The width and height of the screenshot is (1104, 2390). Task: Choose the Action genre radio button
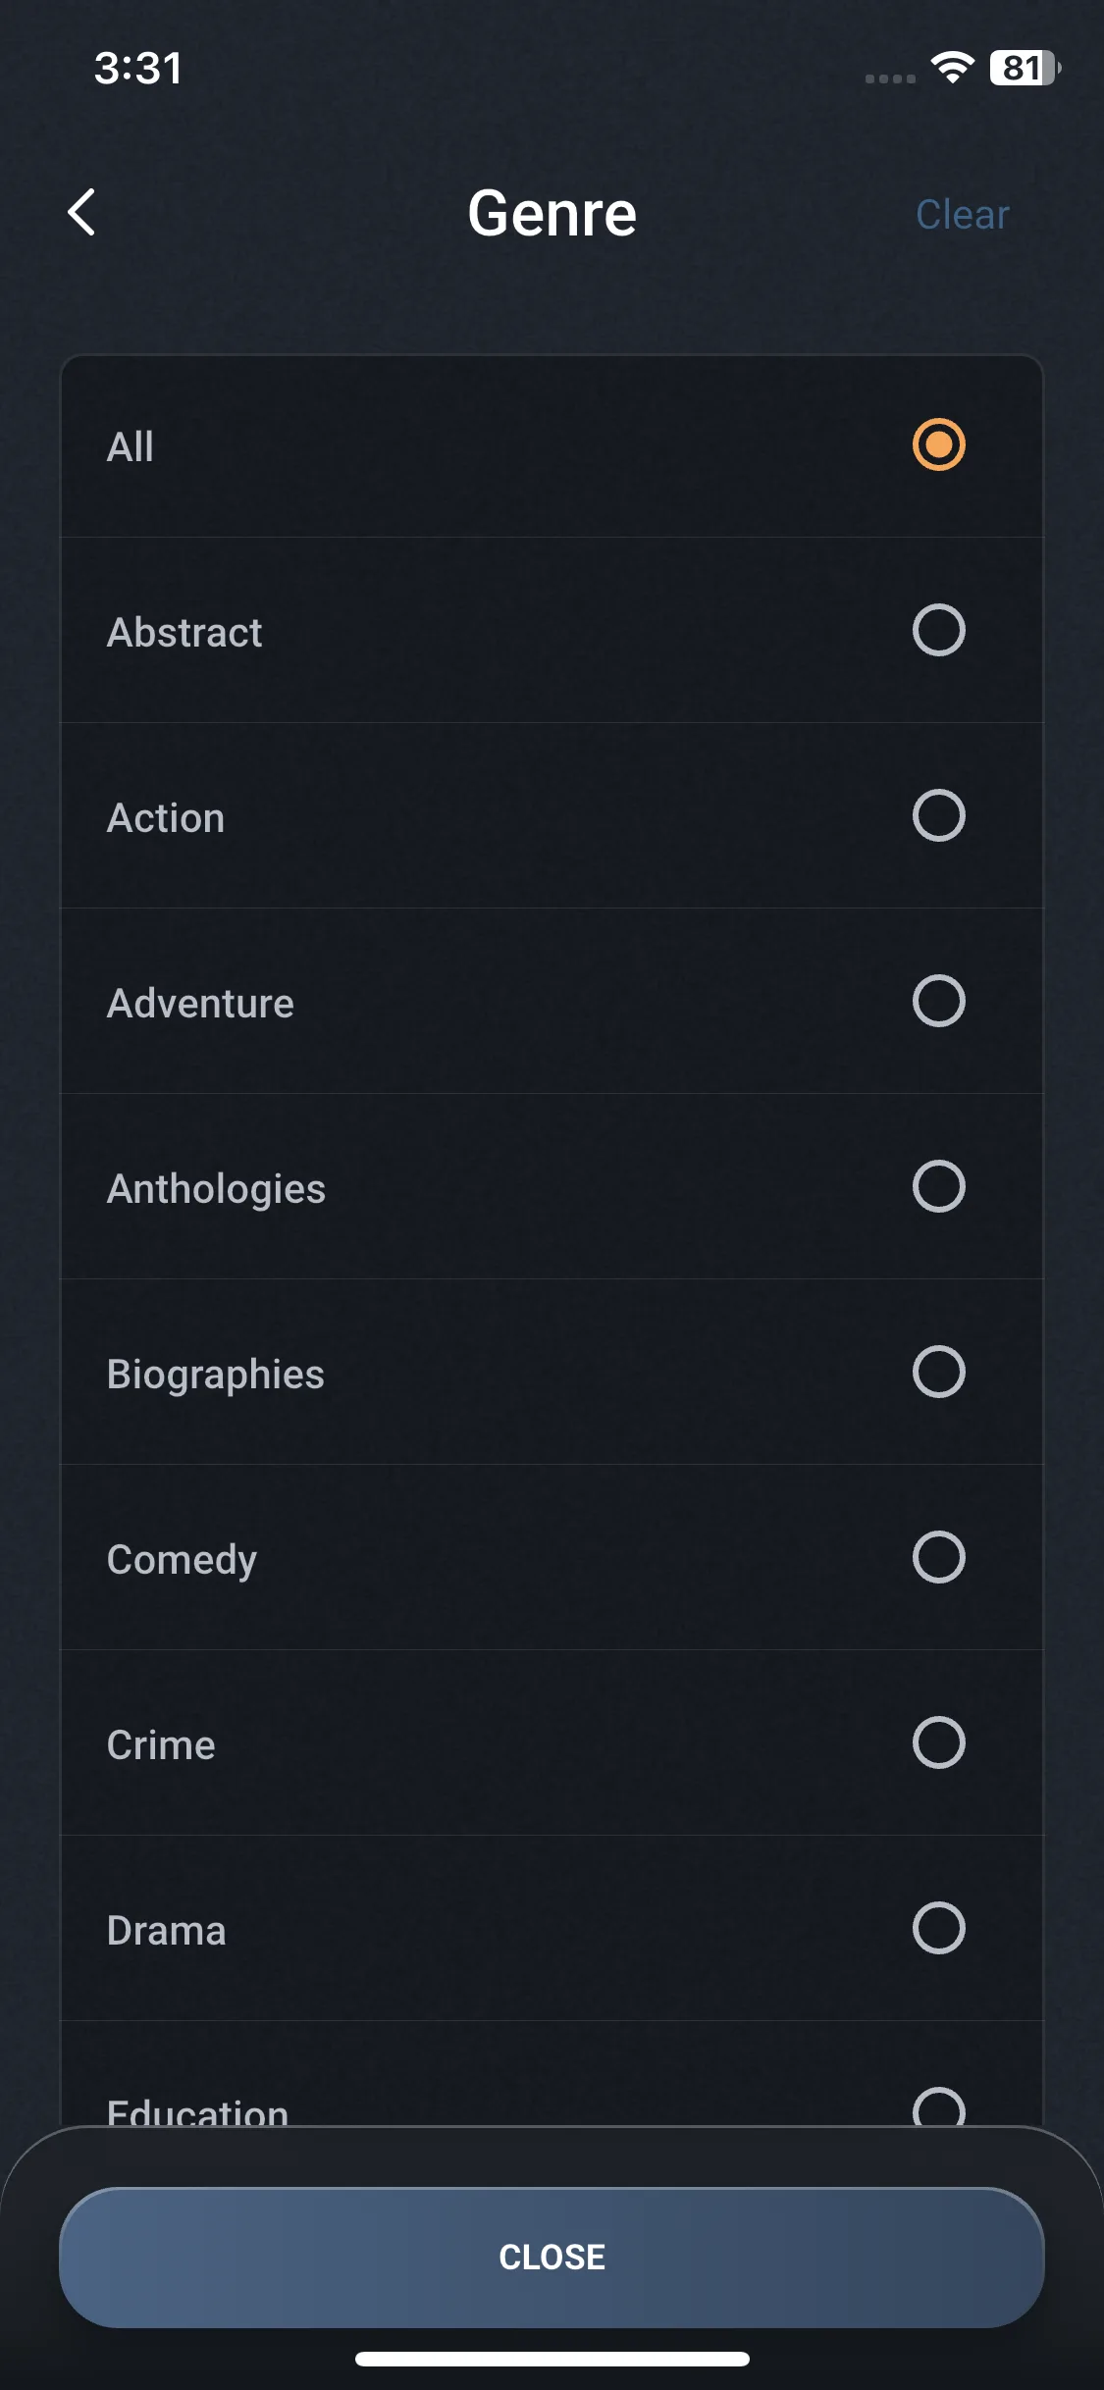(938, 816)
